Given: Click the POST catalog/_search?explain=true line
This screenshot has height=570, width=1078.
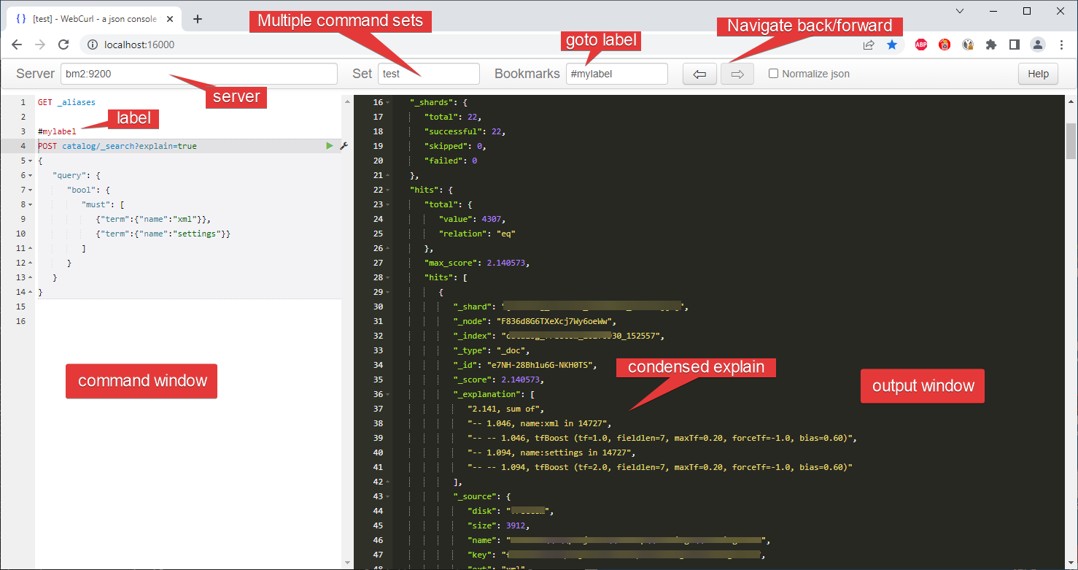Looking at the screenshot, I should [117, 146].
